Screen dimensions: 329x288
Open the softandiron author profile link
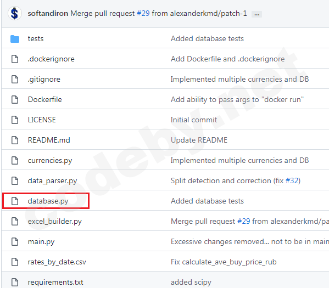(48, 13)
